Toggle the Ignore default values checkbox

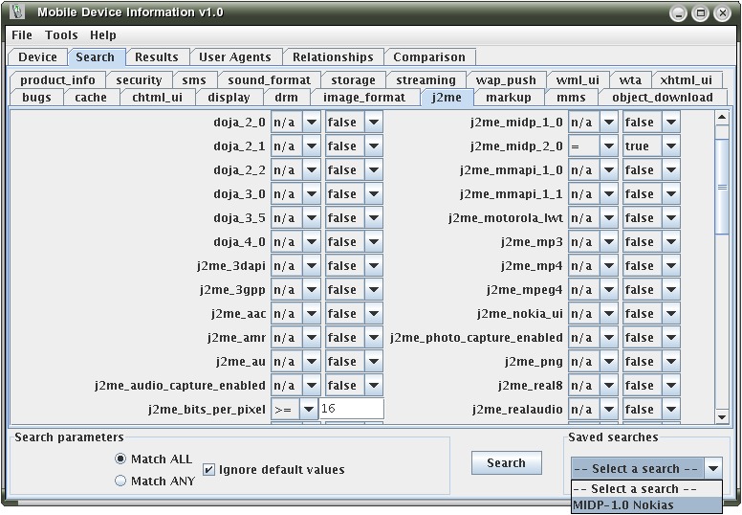[209, 470]
